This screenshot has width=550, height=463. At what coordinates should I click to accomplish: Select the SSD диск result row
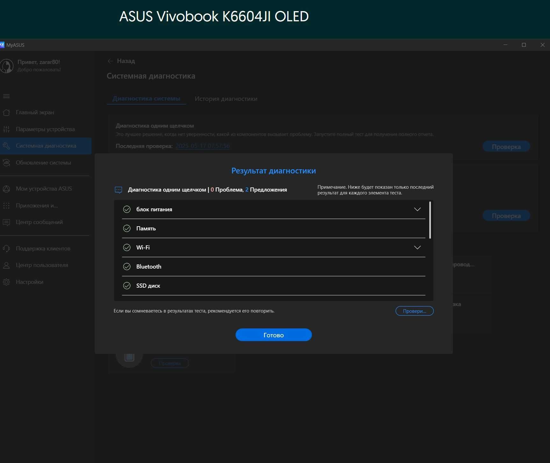coord(274,286)
